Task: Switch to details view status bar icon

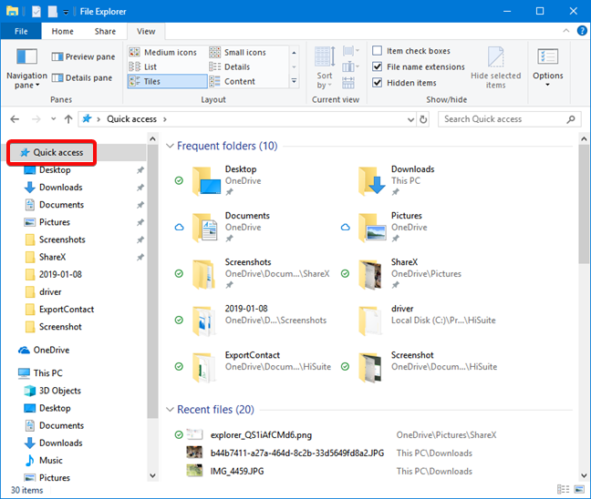Action: coord(563,489)
